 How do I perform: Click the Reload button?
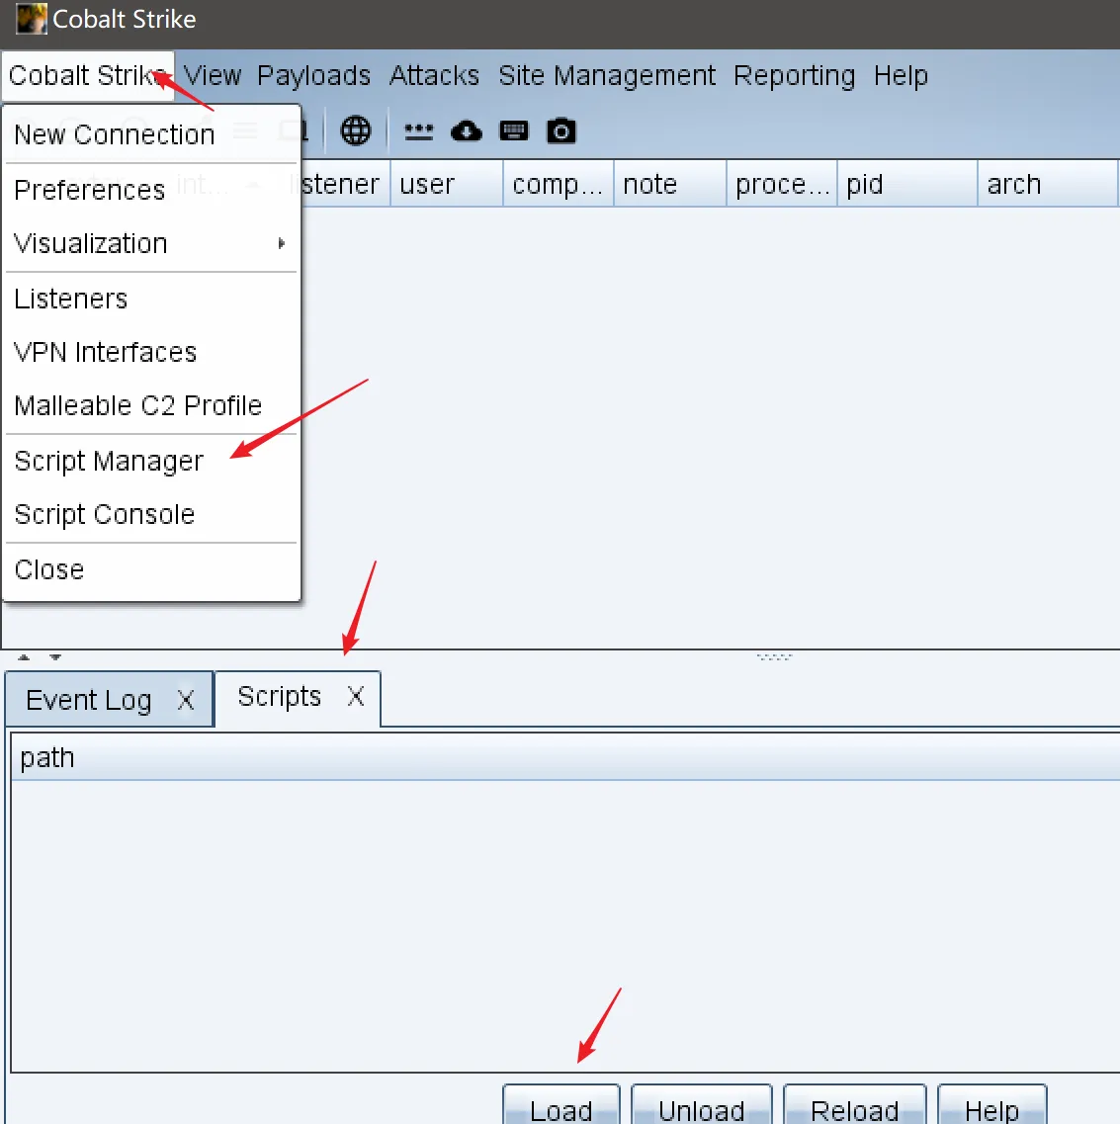[x=854, y=1109]
